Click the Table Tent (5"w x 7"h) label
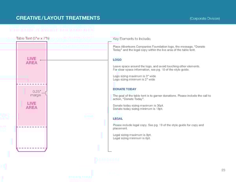The image size is (236, 182). pyautogui.click(x=32, y=38)
